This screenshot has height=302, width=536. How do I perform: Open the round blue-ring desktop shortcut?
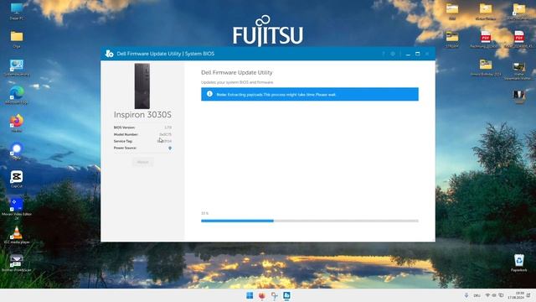coord(17,151)
